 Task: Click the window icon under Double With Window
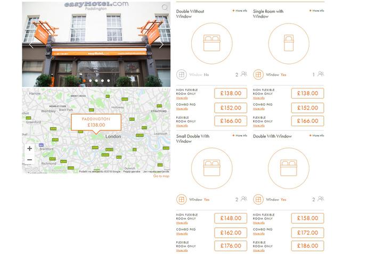258,199
